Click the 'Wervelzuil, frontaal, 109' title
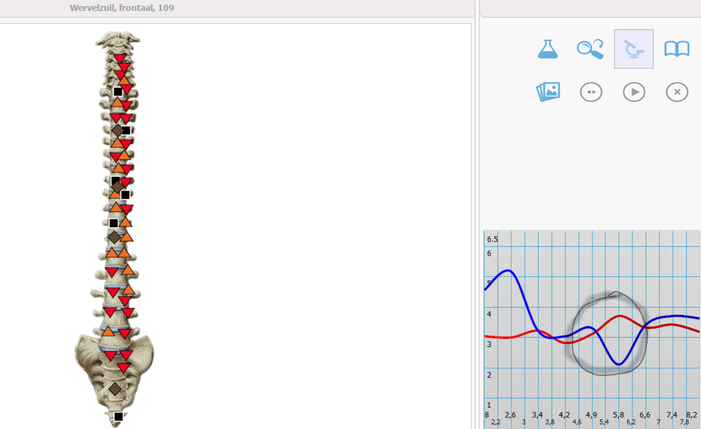701x429 pixels. click(122, 8)
